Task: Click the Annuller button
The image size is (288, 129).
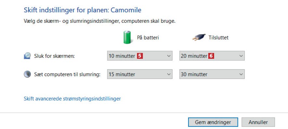Action: coord(258,122)
